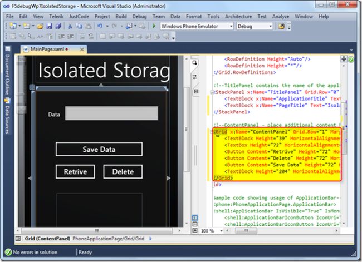Click the Cut scissors icon

click(70, 26)
